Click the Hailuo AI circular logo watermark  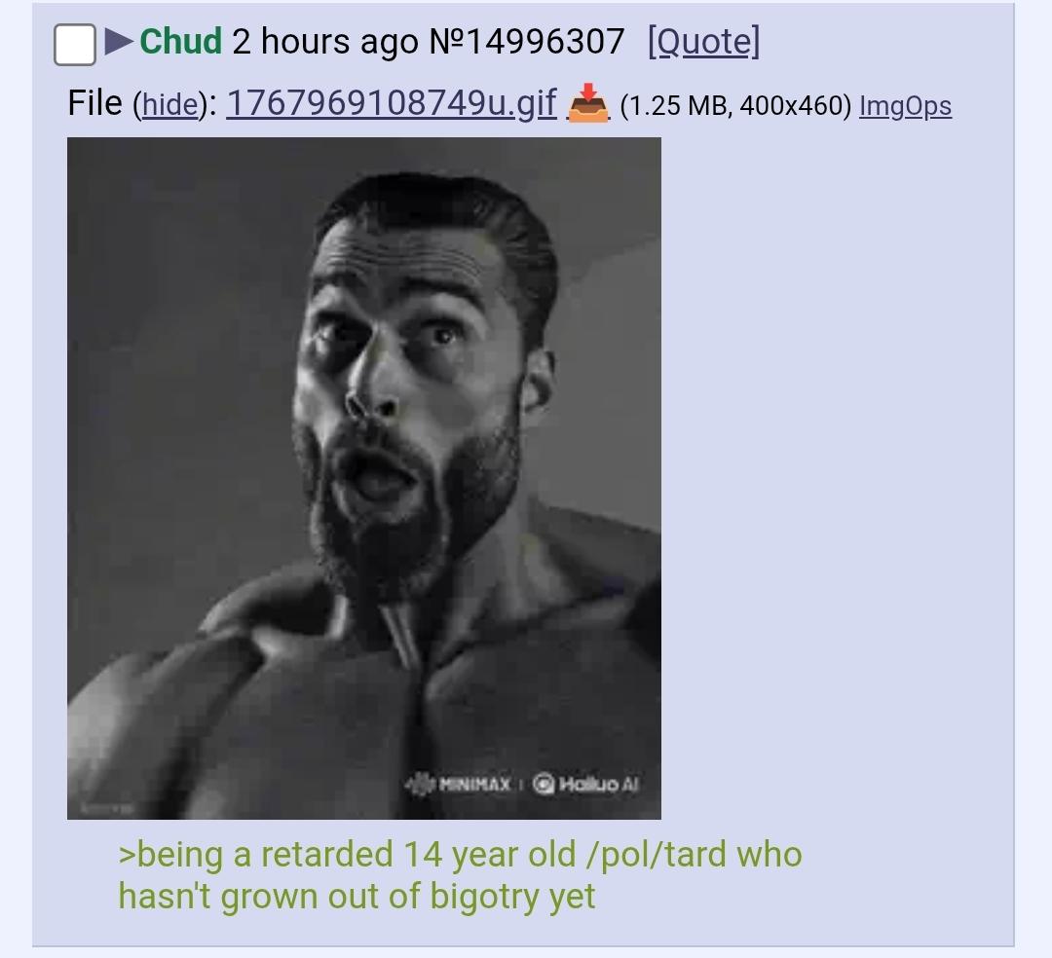tap(544, 783)
